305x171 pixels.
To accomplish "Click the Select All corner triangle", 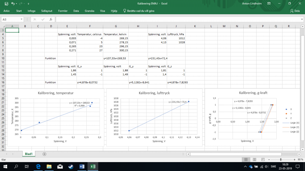I will point(4,26).
